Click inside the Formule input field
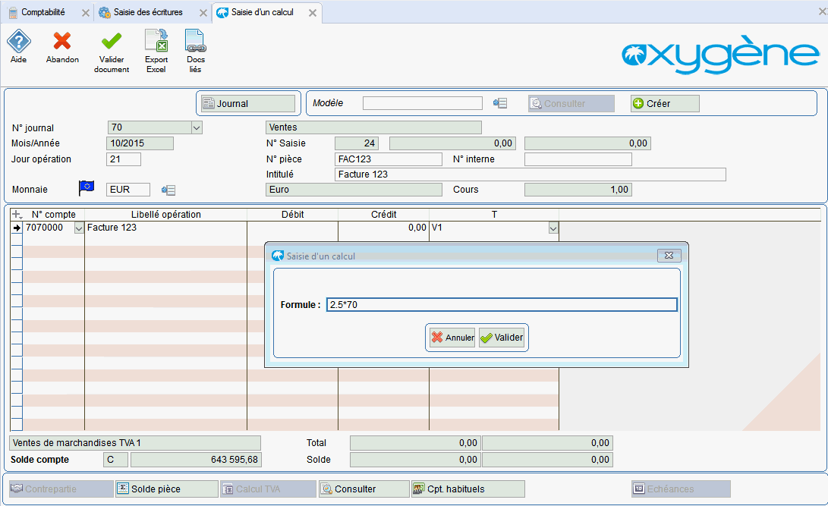This screenshot has height=506, width=828. click(501, 304)
